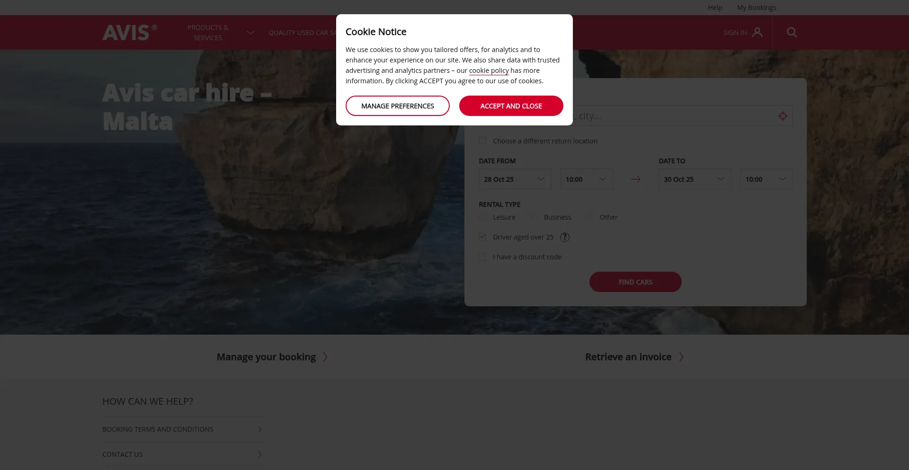Click the Accept and Close button
Screen dimensions: 909x470
(511, 106)
